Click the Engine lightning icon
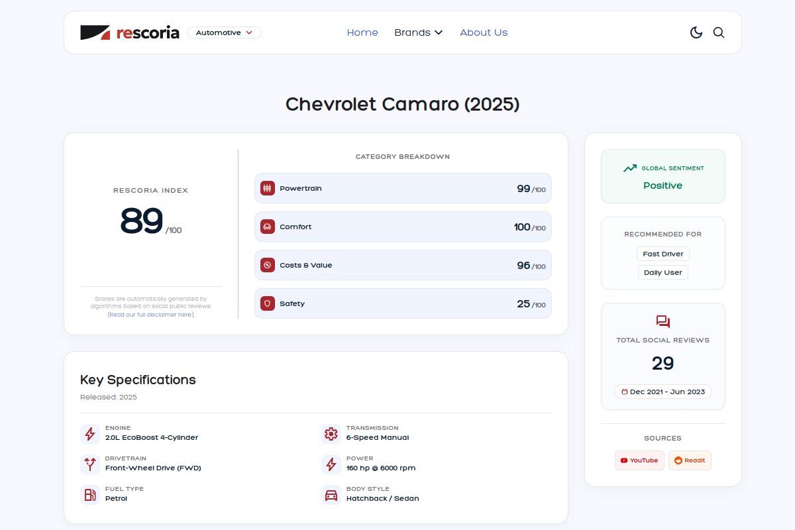Screen dimensions: 795x530 coord(90,434)
